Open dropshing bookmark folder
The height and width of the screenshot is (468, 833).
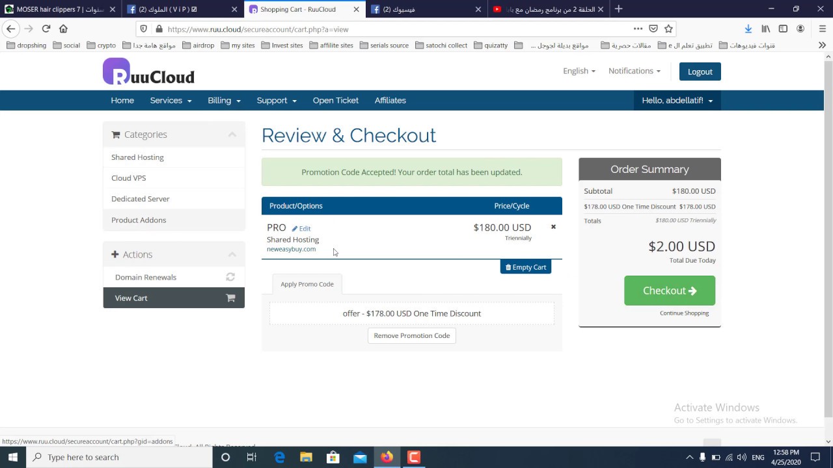pyautogui.click(x=27, y=45)
